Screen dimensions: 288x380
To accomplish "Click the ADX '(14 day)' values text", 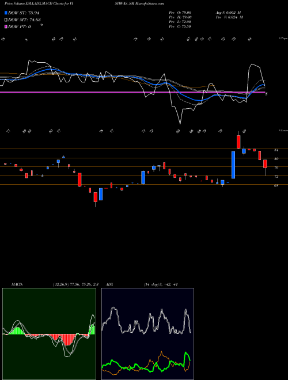I will tap(161, 284).
